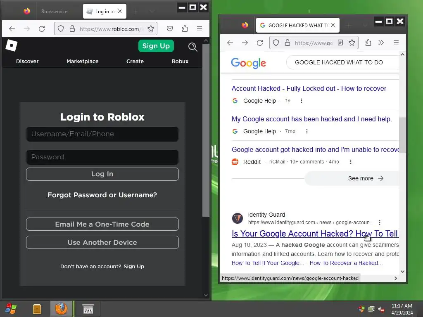Screen dimensions: 423x317
Task: Open hamburger menu in Roblox browser window
Action: tap(200, 28)
